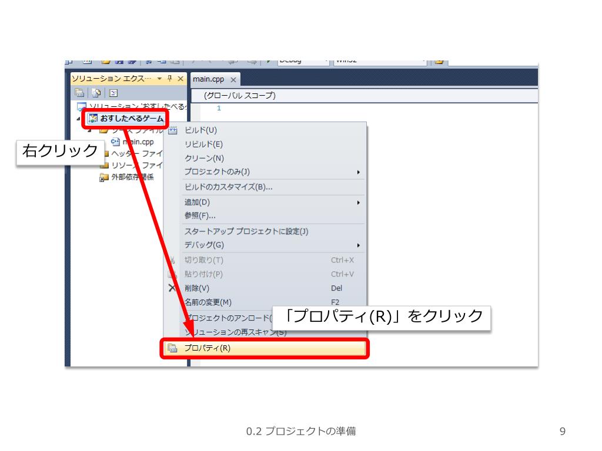This screenshot has height=451, width=602.
Task: Close the Solution Explorer panel
Action: [x=180, y=79]
